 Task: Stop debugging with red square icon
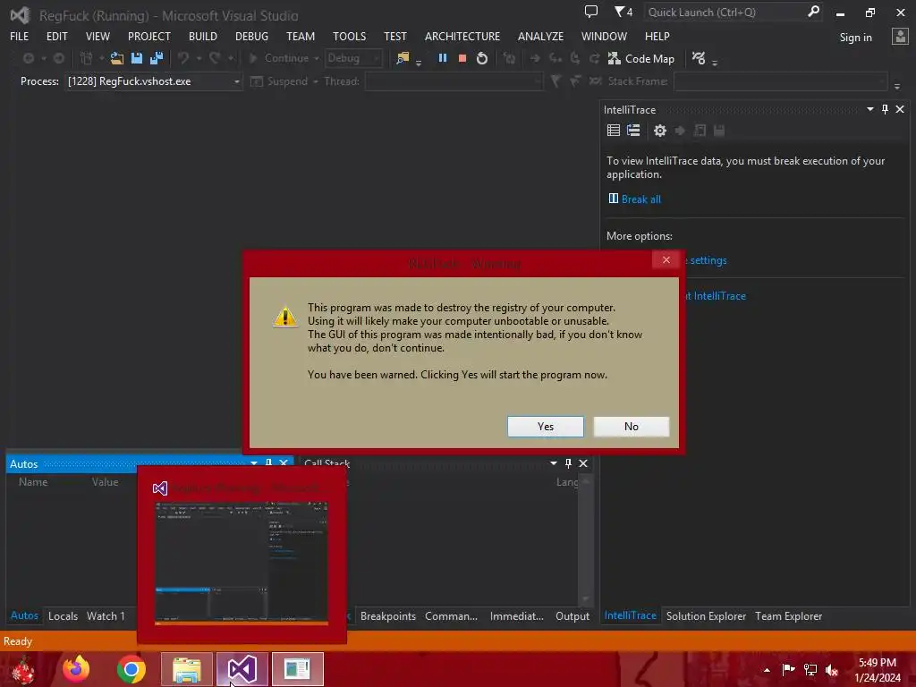coord(462,58)
